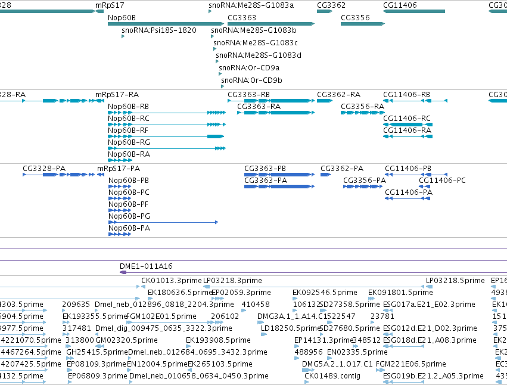Select the CG3356-RA transcript
The image size is (507, 385).
click(x=363, y=113)
